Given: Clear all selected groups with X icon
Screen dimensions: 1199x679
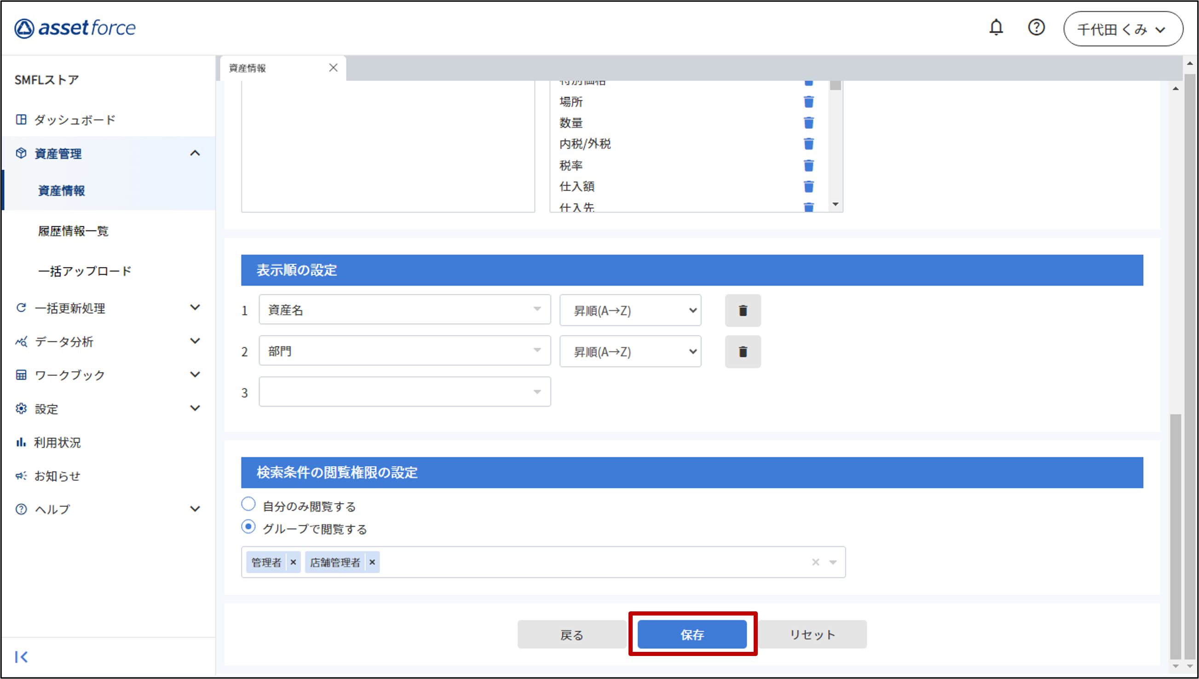Looking at the screenshot, I should (x=815, y=563).
